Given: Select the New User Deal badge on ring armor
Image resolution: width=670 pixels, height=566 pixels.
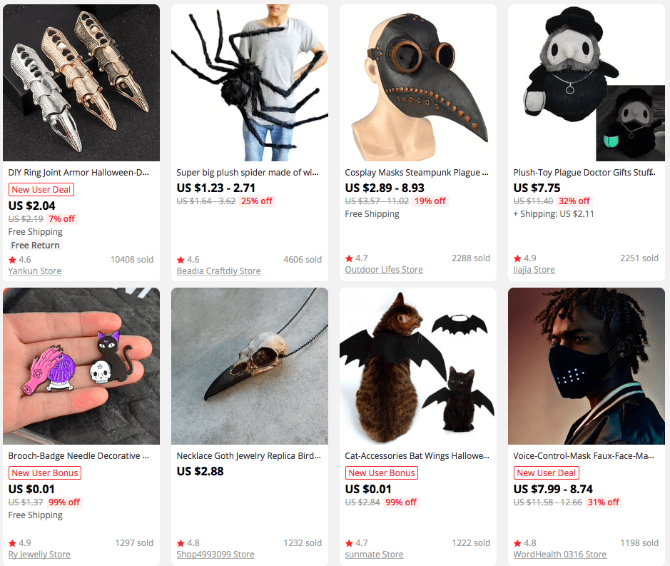Looking at the screenshot, I should coord(41,189).
